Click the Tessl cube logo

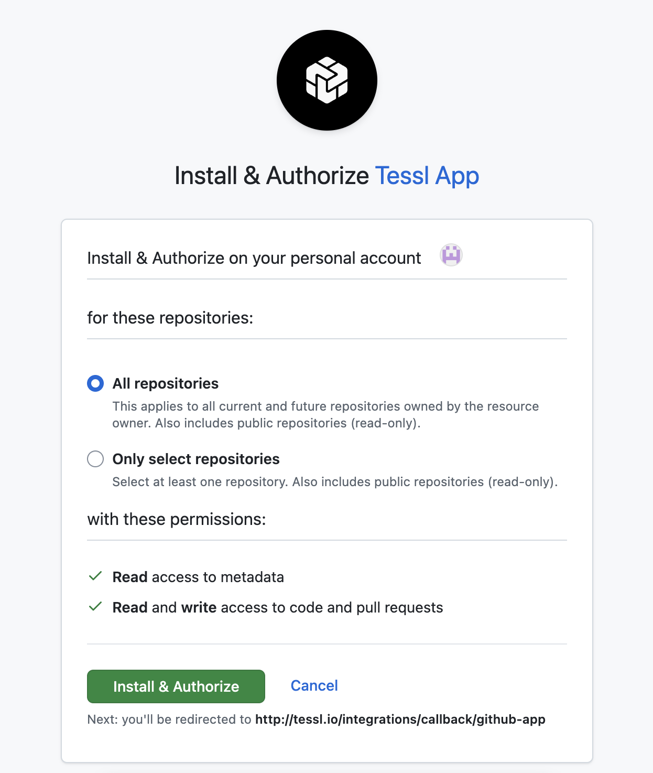(326, 80)
